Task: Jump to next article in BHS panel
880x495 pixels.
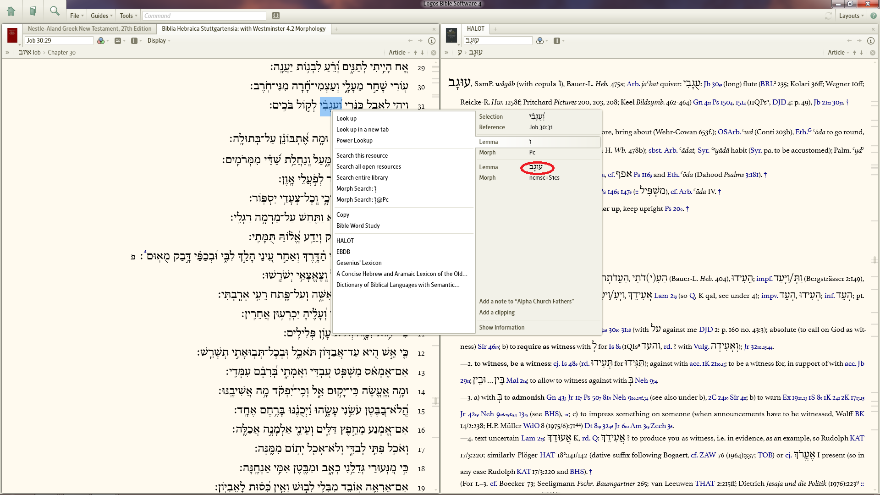Action: [423, 53]
